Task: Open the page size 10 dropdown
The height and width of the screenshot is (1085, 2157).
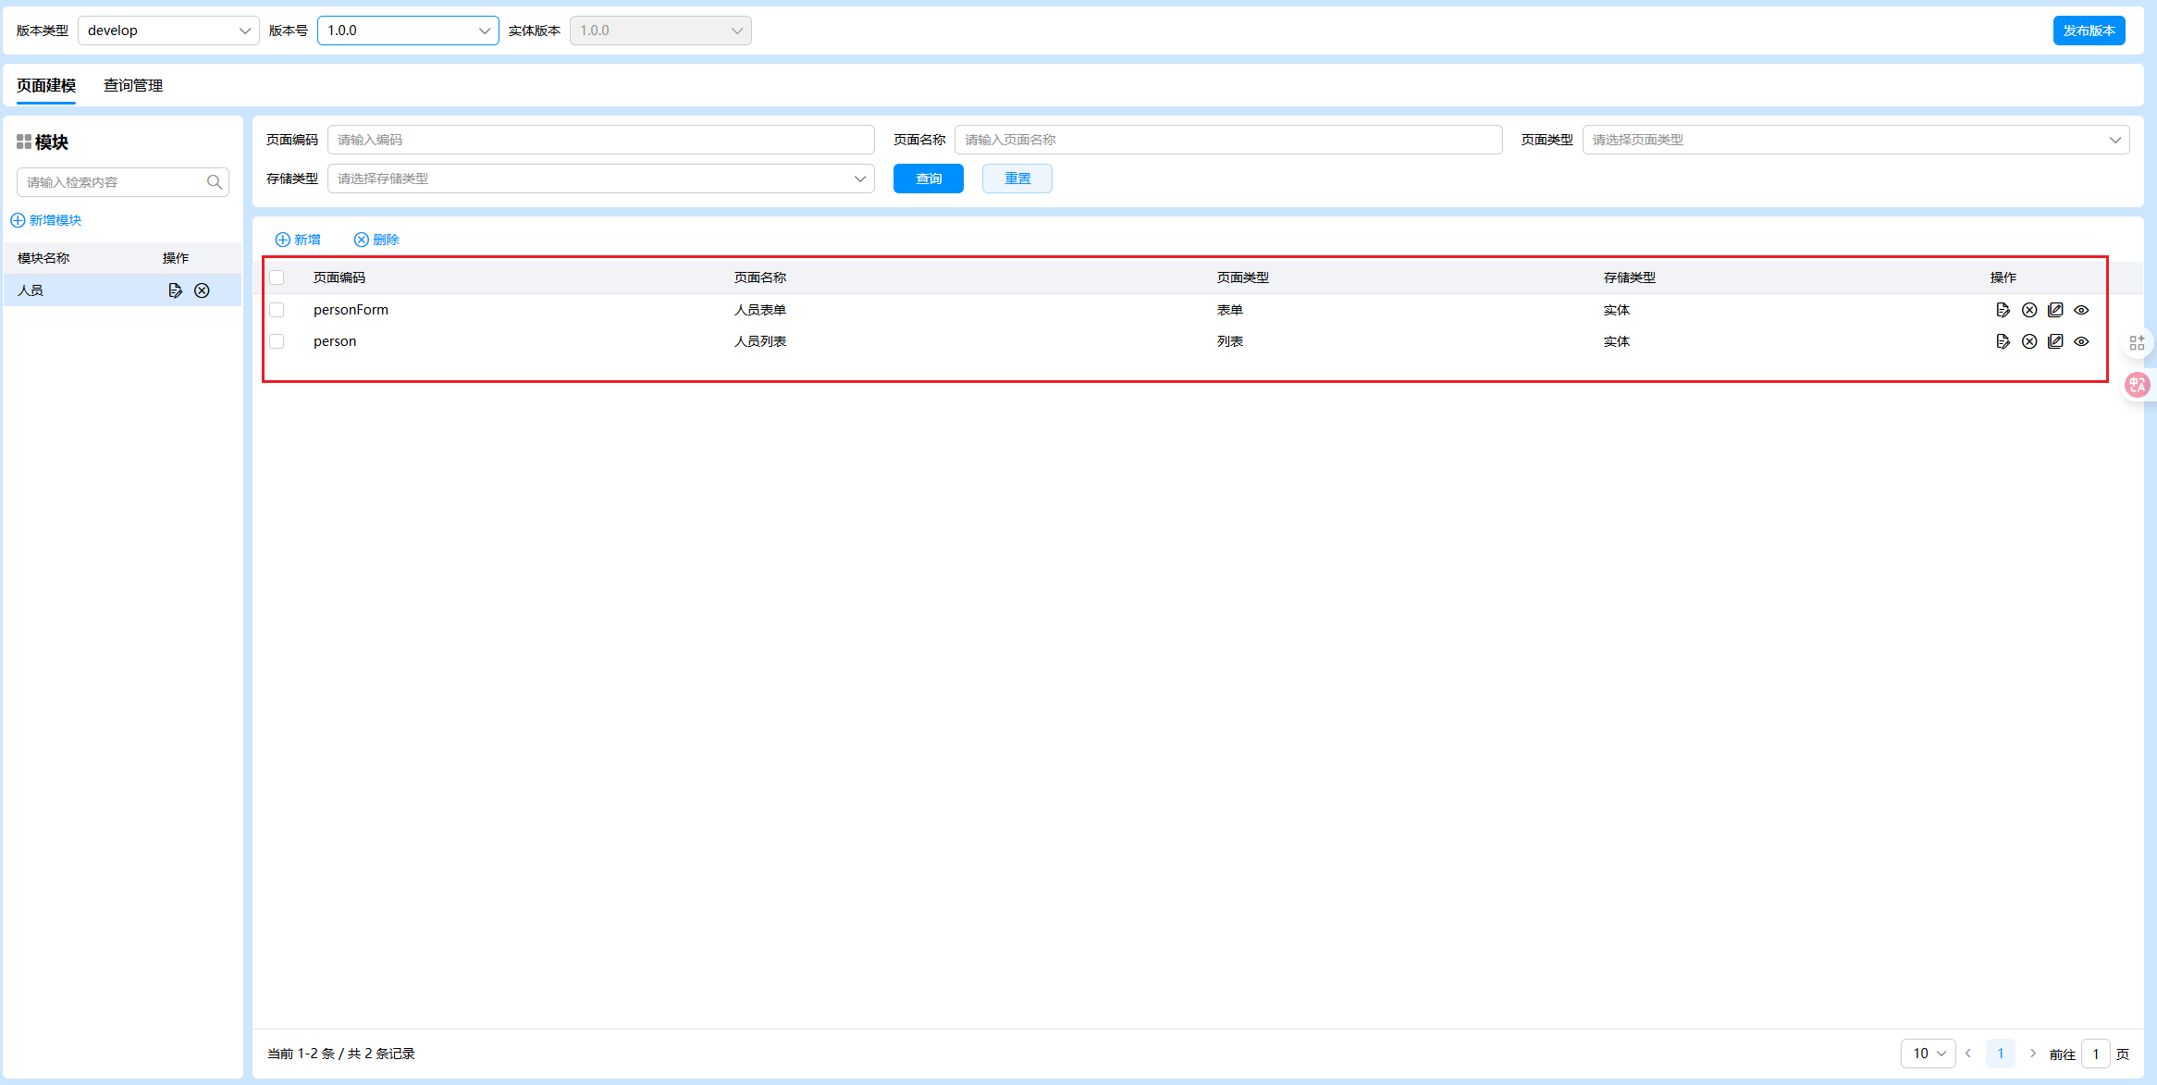Action: click(1928, 1054)
